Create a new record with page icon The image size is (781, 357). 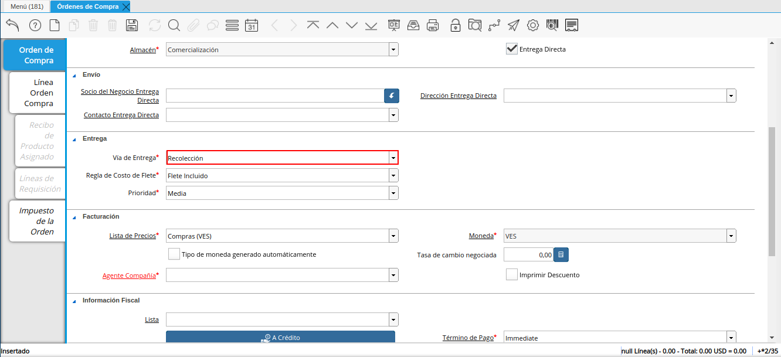pos(55,25)
